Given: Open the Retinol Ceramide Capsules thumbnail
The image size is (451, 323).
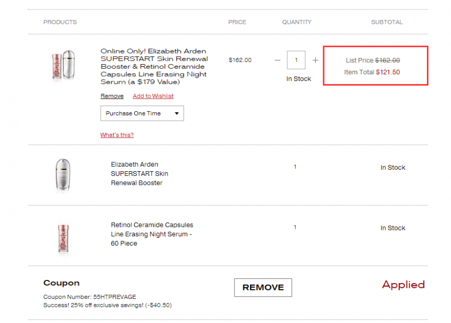Looking at the screenshot, I should (x=63, y=238).
